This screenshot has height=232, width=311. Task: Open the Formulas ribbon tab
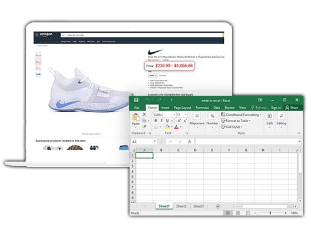pyautogui.click(x=202, y=107)
